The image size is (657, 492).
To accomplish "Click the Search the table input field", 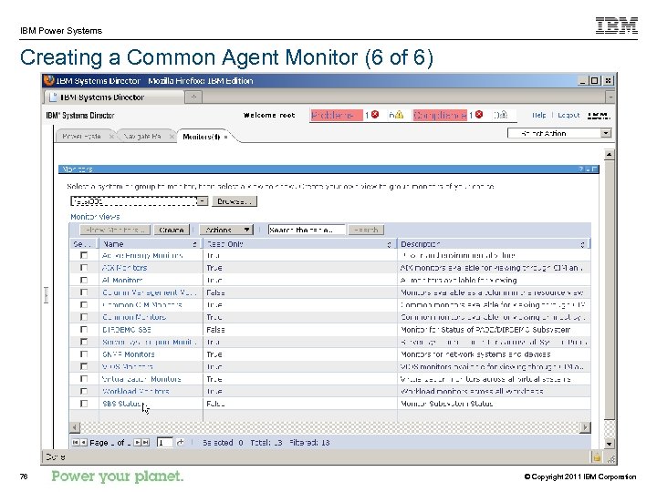I will 307,230.
